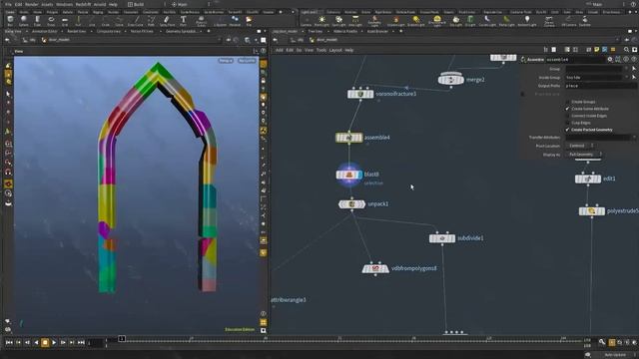Add an Area Light from shelf

click(x=355, y=21)
